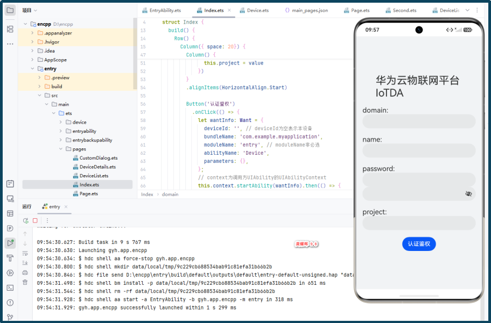Open the Run tool window play icon
The width and height of the screenshot is (491, 323).
[x=10, y=243]
